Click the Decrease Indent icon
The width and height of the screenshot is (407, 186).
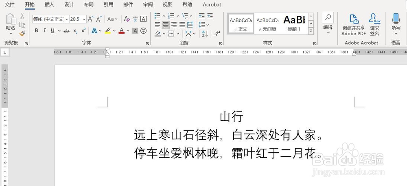pos(202,16)
